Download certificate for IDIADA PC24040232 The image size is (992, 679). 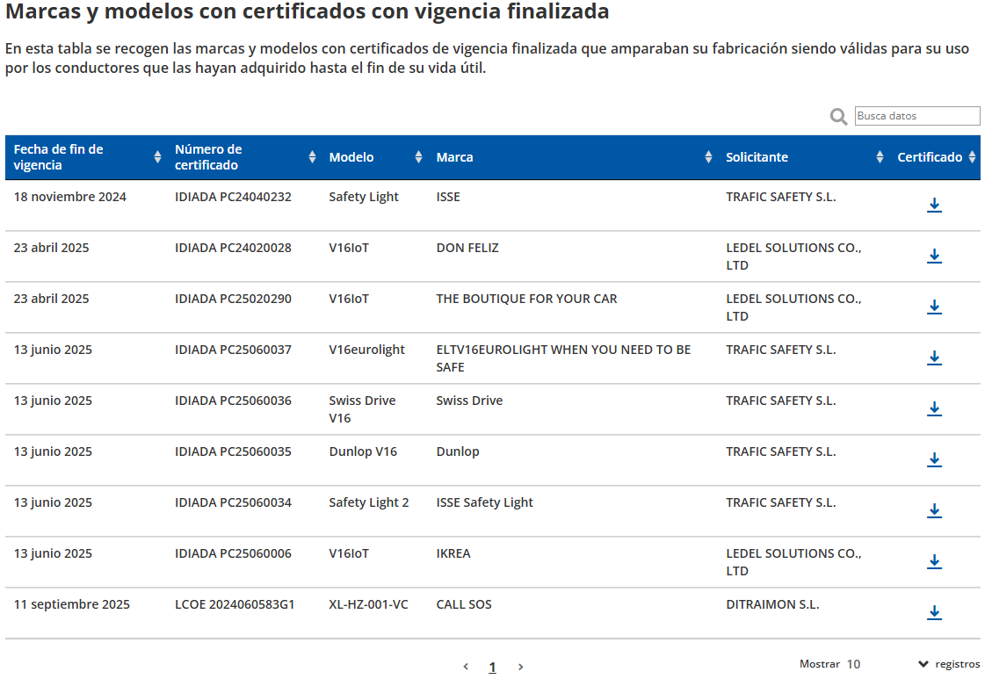(934, 205)
